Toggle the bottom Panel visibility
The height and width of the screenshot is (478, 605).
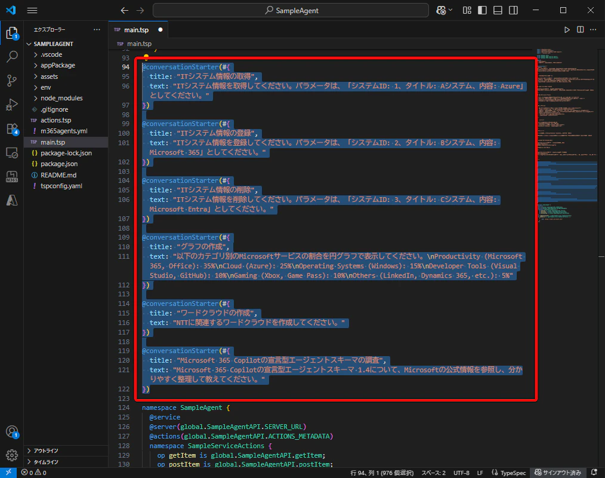498,10
